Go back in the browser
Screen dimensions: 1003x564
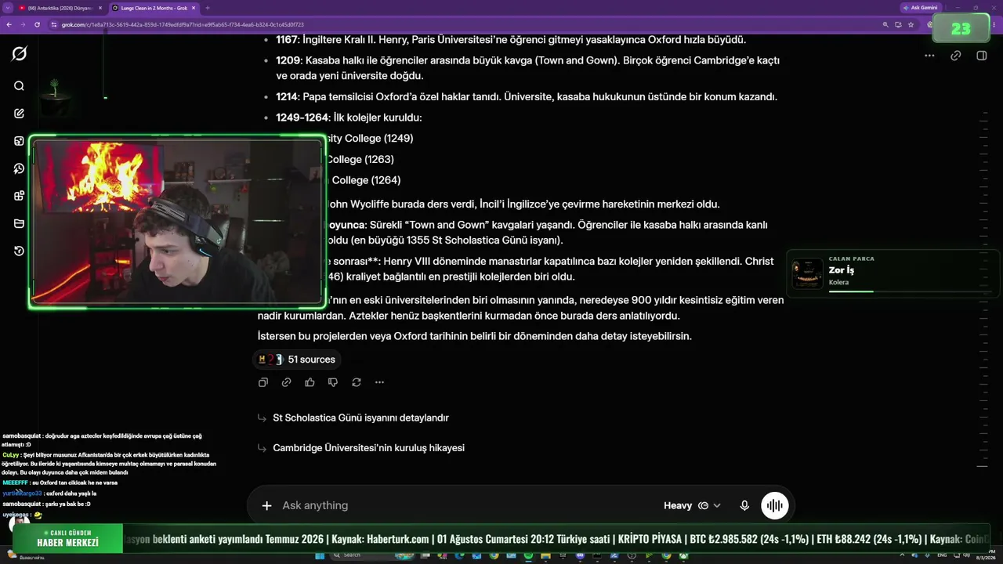(9, 24)
